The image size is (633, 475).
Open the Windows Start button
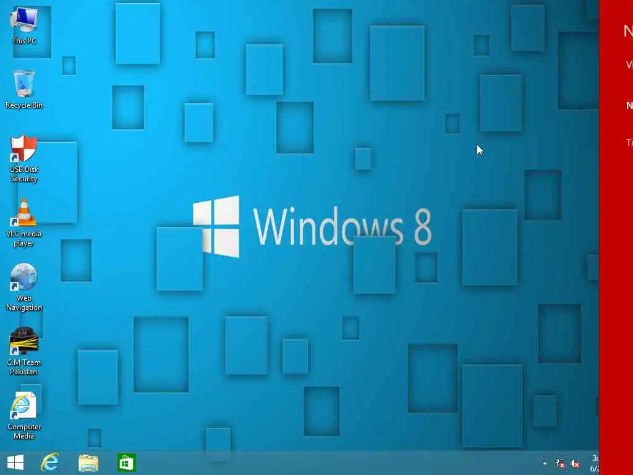15,463
